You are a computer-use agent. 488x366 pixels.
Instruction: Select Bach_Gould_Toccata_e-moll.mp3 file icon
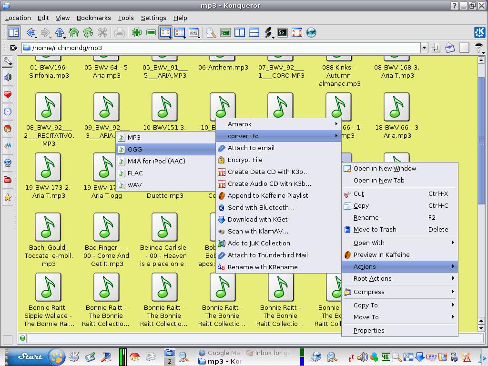[48, 227]
